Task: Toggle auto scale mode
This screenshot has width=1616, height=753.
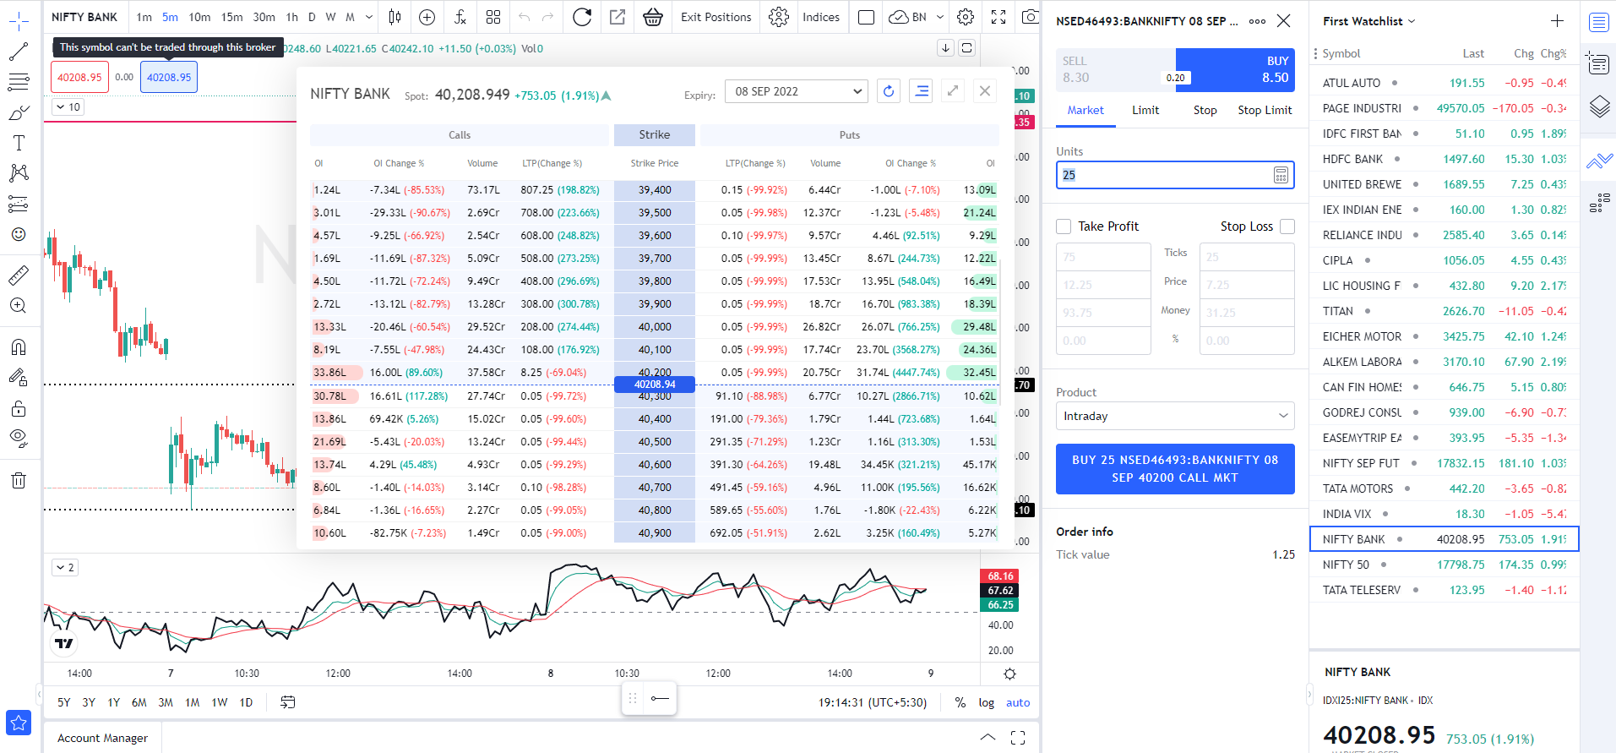Action: (x=1018, y=702)
